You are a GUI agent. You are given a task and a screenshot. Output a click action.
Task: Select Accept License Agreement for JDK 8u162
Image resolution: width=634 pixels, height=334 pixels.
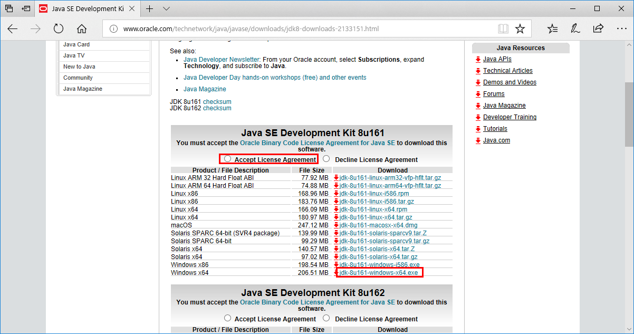point(227,318)
